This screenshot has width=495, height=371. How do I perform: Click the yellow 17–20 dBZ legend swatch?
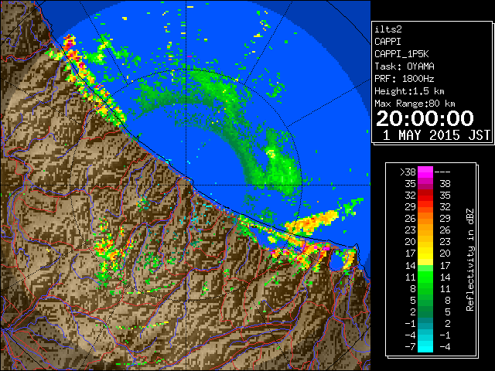425,254
